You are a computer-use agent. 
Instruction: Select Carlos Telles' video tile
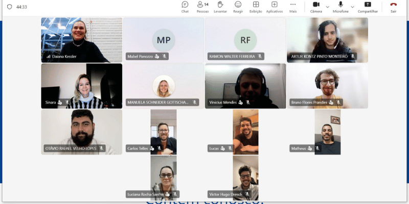164,132
